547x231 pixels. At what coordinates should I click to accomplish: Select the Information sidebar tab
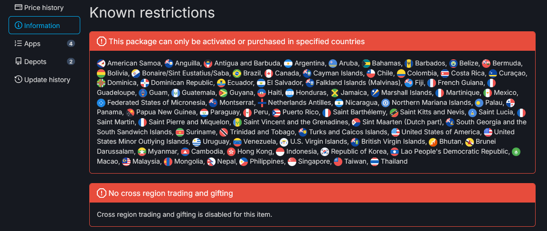pos(44,26)
